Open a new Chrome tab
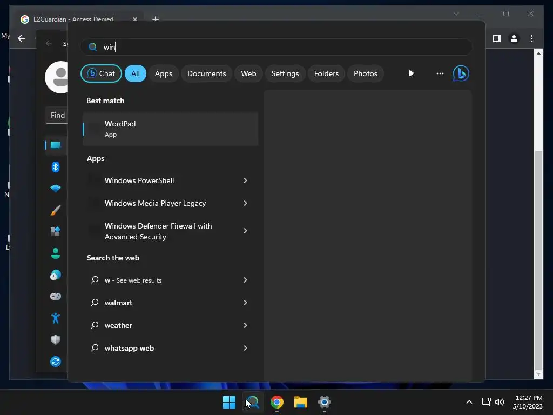 (156, 19)
